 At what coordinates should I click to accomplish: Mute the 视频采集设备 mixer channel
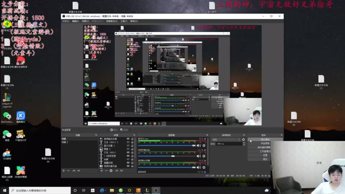coord(199,156)
